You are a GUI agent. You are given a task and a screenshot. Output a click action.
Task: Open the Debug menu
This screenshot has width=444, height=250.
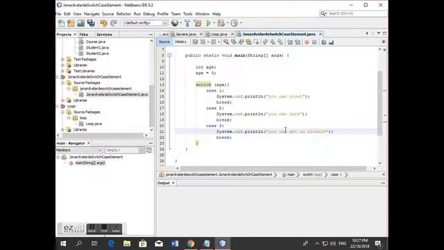point(149,14)
